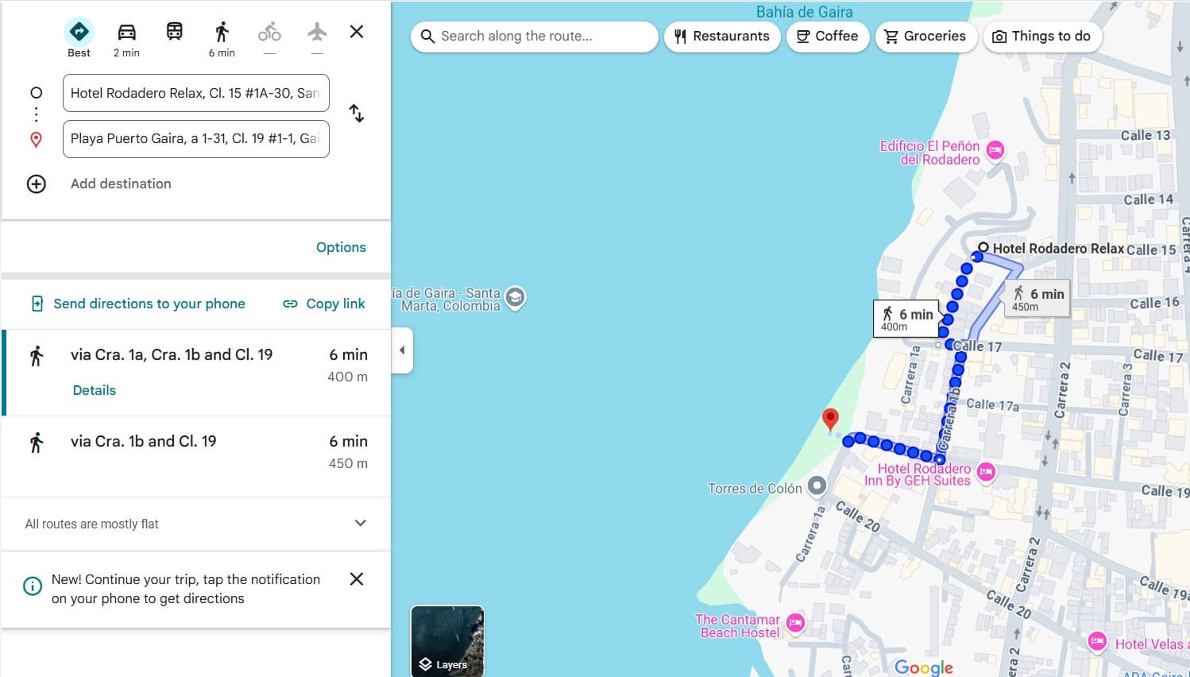This screenshot has height=677, width=1190.
Task: Click the Add destination plus icon
Action: tap(37, 184)
